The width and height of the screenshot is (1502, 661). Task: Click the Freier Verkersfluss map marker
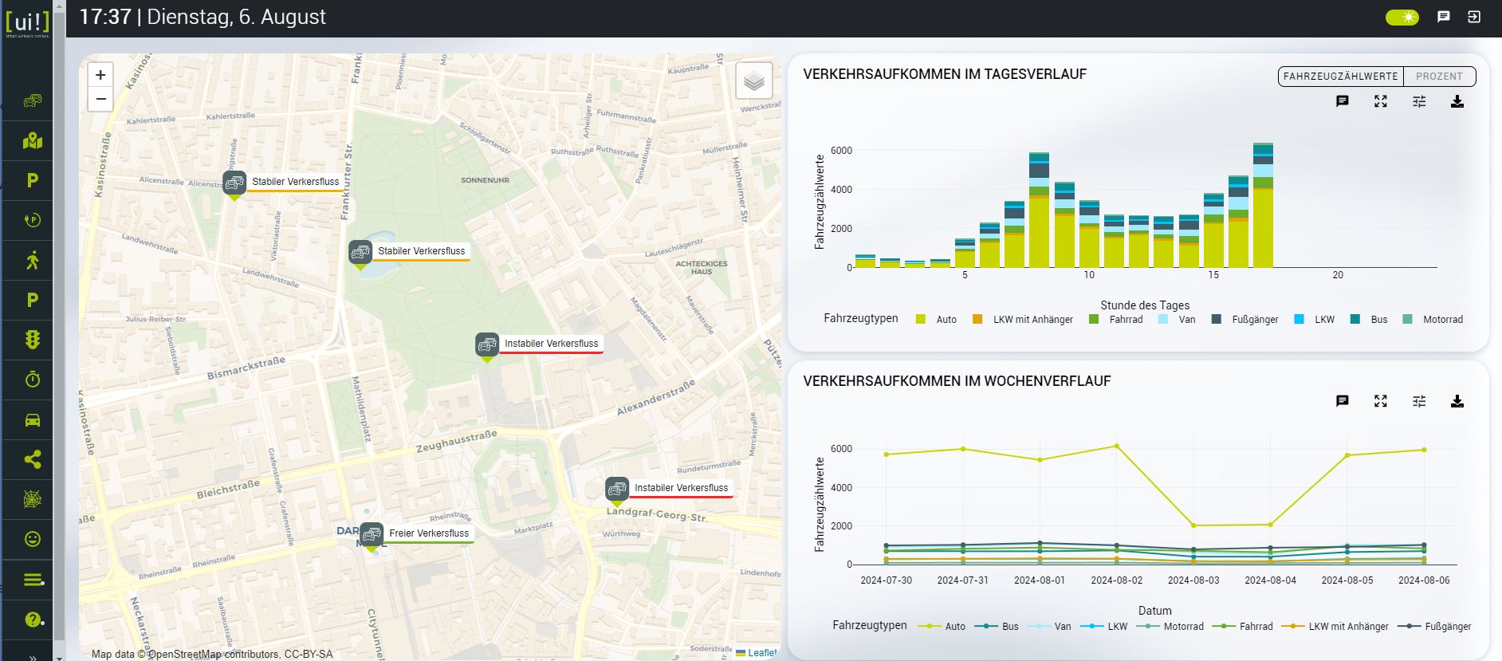372,535
